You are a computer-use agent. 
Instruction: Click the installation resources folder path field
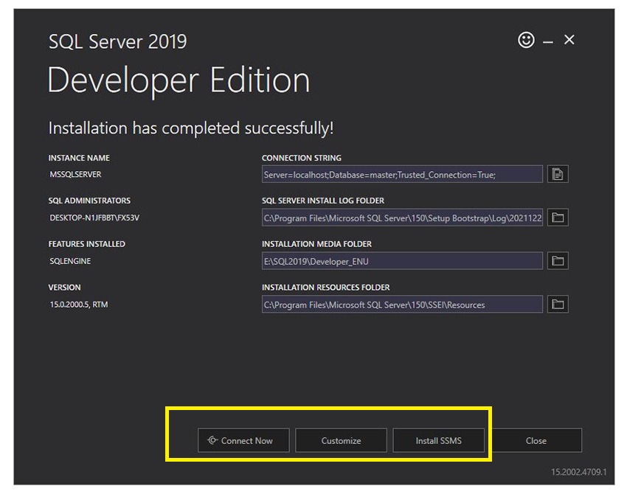pyautogui.click(x=402, y=305)
